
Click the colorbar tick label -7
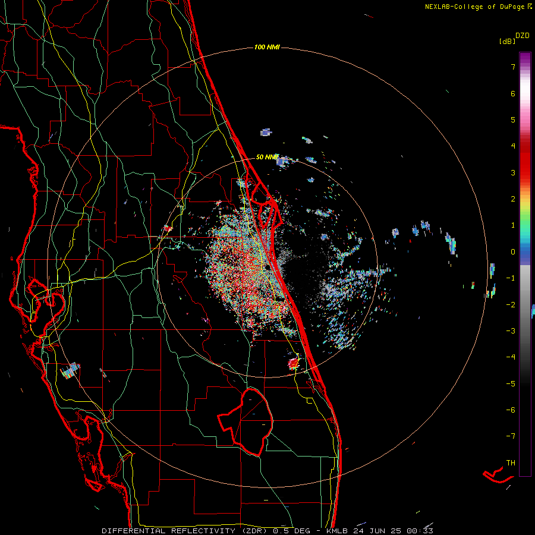click(511, 436)
